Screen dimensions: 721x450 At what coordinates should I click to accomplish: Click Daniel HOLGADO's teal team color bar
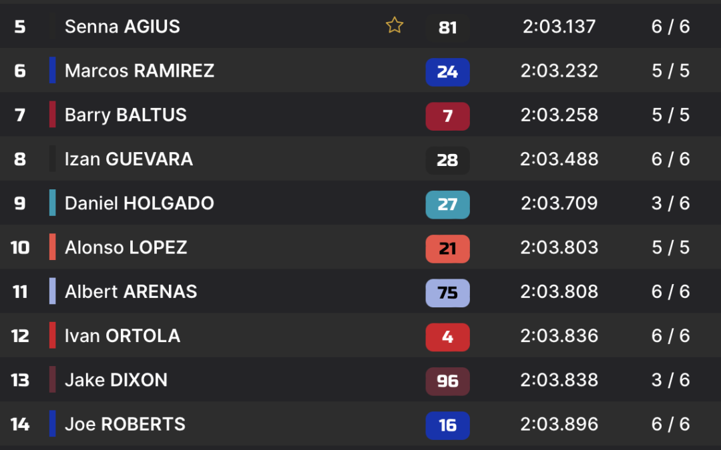click(53, 203)
